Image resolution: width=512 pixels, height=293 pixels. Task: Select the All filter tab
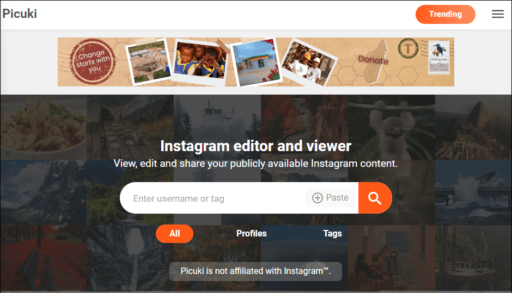click(x=174, y=233)
